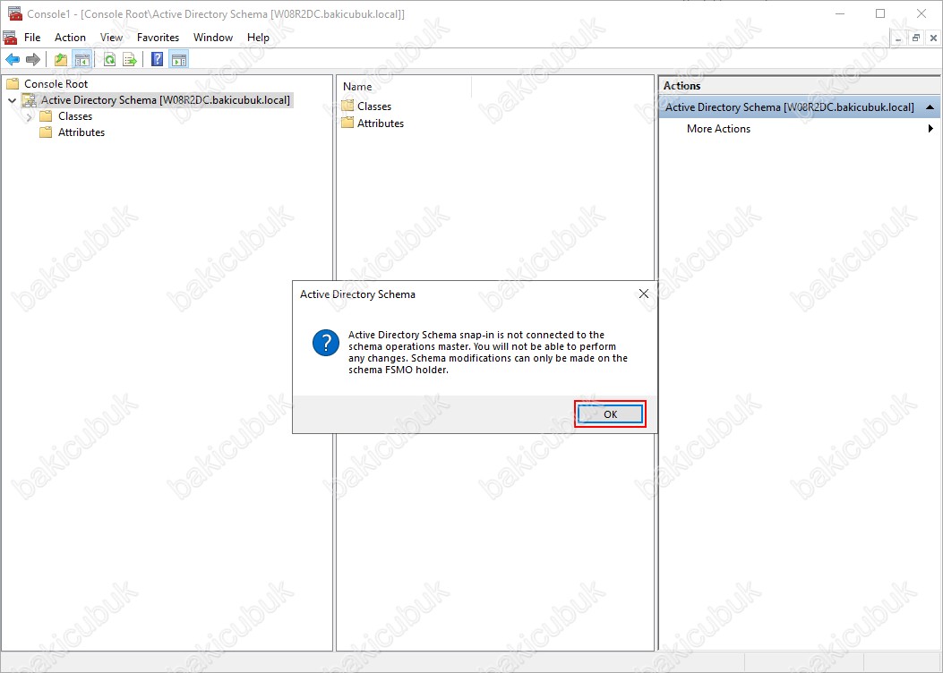The image size is (943, 673).
Task: Click the Name column header
Action: [x=405, y=87]
